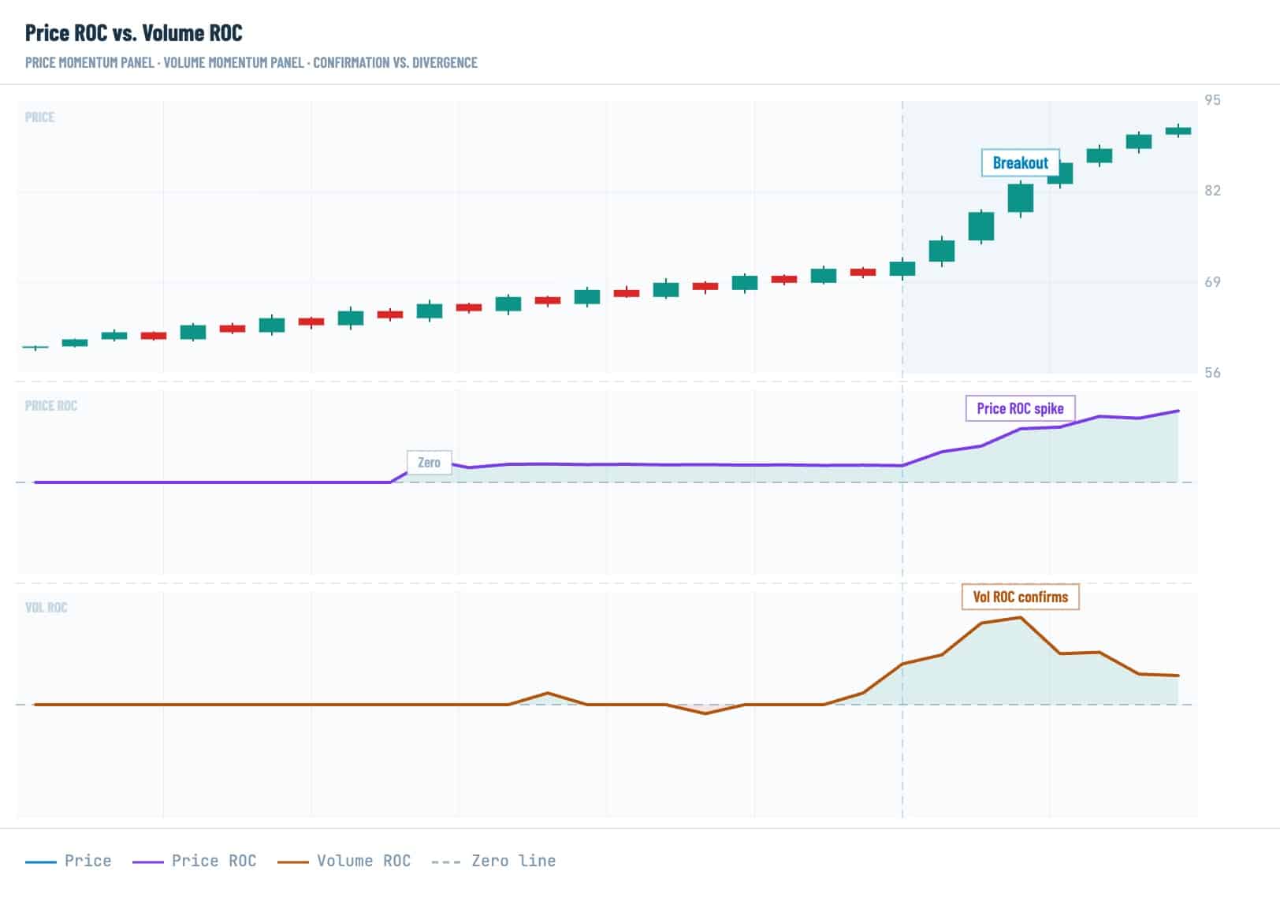Click the Zero annotation label

pos(429,463)
